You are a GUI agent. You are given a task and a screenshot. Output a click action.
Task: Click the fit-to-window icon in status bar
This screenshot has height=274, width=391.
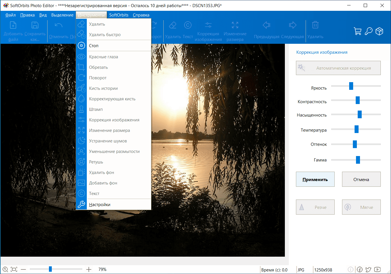(x=14, y=269)
